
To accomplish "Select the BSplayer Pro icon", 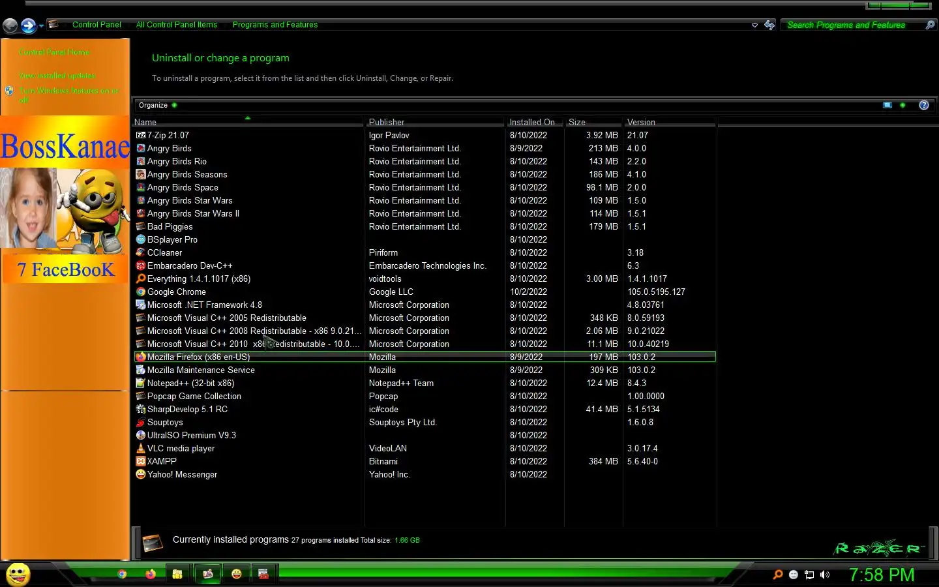I will coord(140,239).
